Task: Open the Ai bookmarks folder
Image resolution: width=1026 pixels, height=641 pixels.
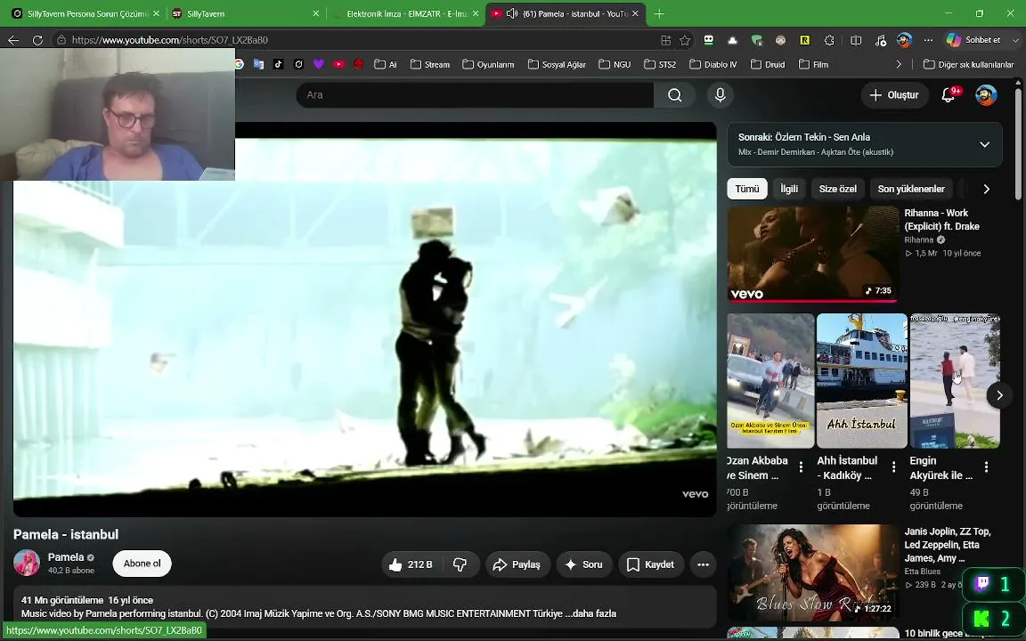Action: pyautogui.click(x=386, y=64)
